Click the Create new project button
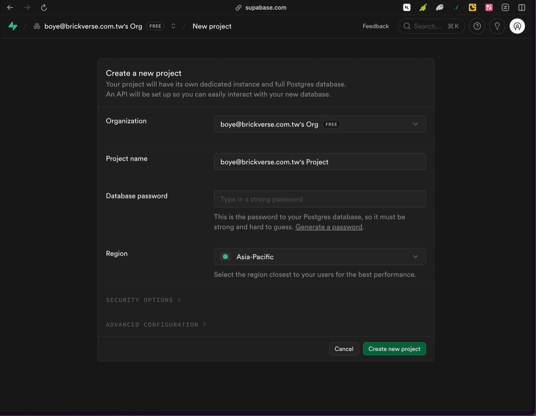The height and width of the screenshot is (416, 536). (394, 349)
